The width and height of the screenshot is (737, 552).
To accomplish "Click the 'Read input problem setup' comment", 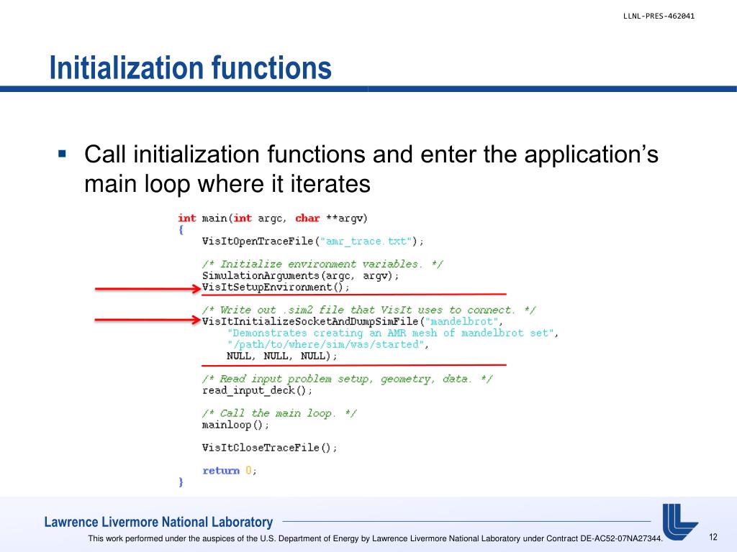I will (348, 379).
